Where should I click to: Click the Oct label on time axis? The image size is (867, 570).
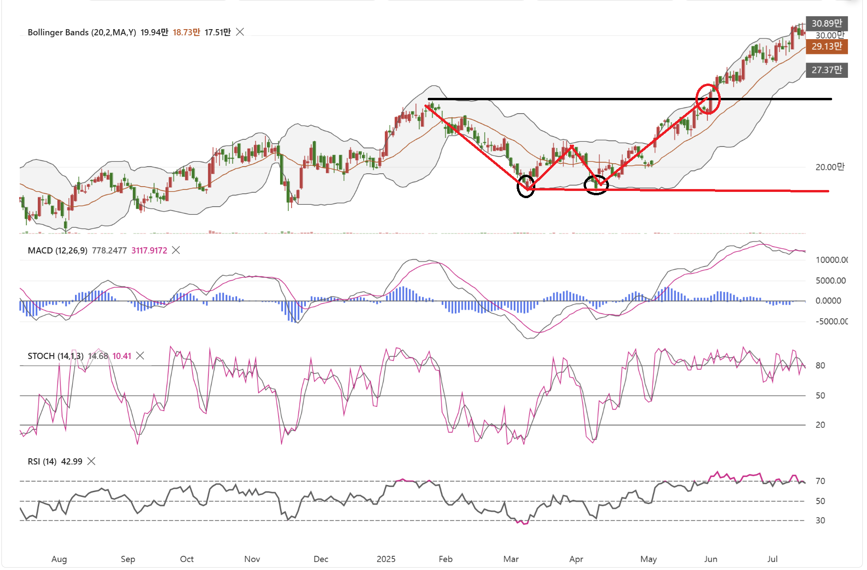coord(187,559)
